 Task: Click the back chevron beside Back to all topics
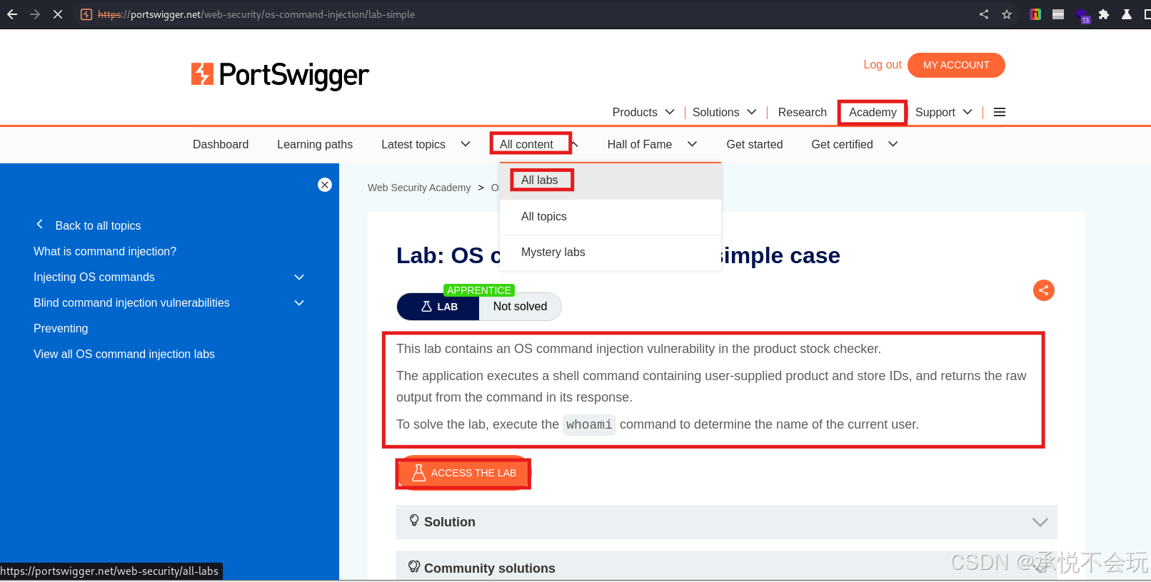40,225
